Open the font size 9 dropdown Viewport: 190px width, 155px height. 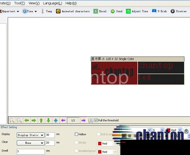(162, 130)
